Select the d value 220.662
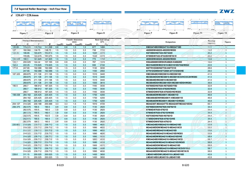This screenshot has height=174, width=246. point(16,125)
